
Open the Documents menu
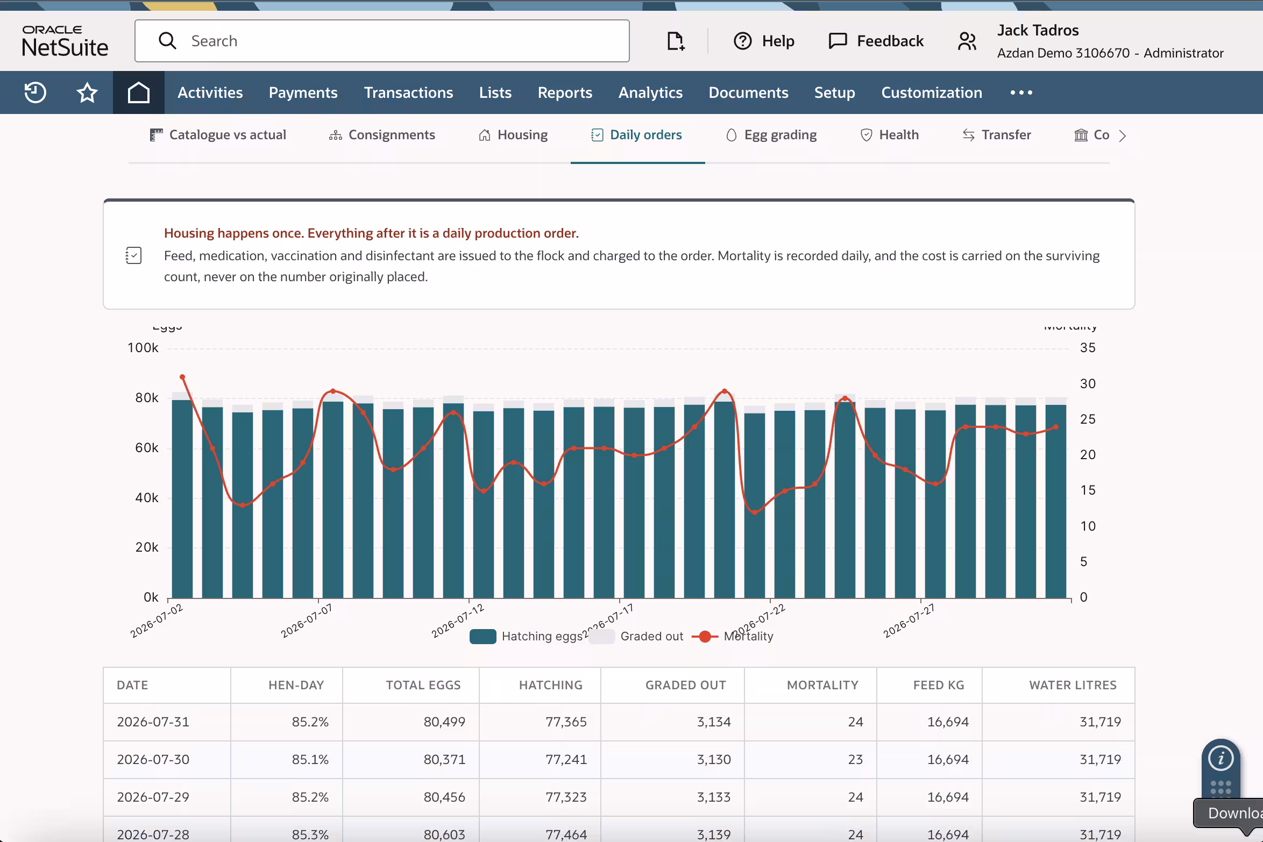pyautogui.click(x=748, y=92)
